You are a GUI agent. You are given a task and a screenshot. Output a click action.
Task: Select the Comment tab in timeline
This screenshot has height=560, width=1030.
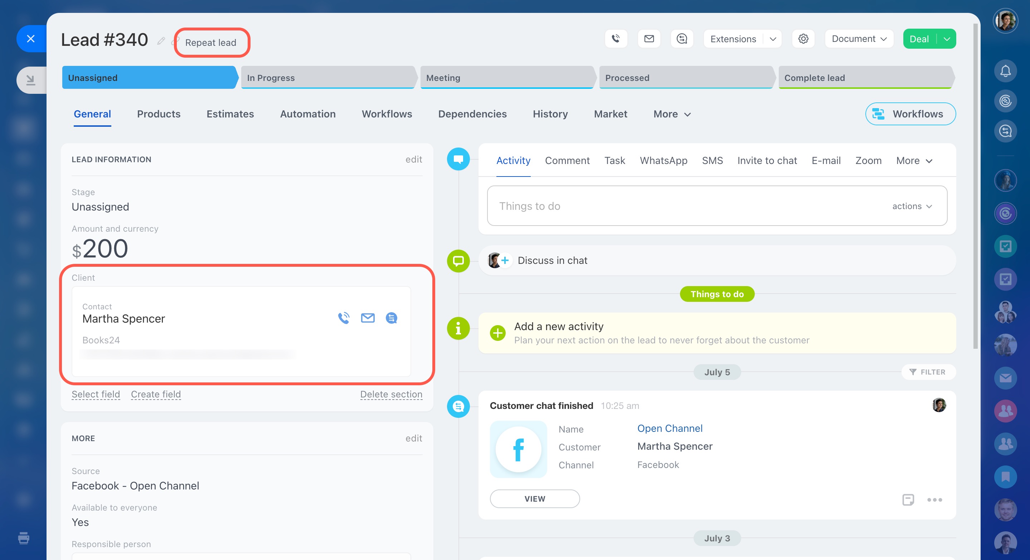coord(567,160)
